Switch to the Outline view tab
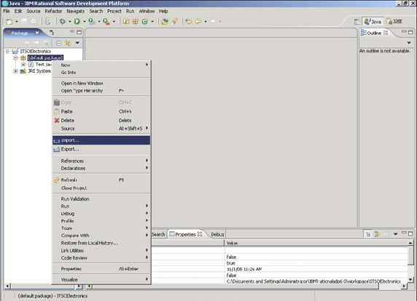417x301 pixels. pyautogui.click(x=374, y=33)
